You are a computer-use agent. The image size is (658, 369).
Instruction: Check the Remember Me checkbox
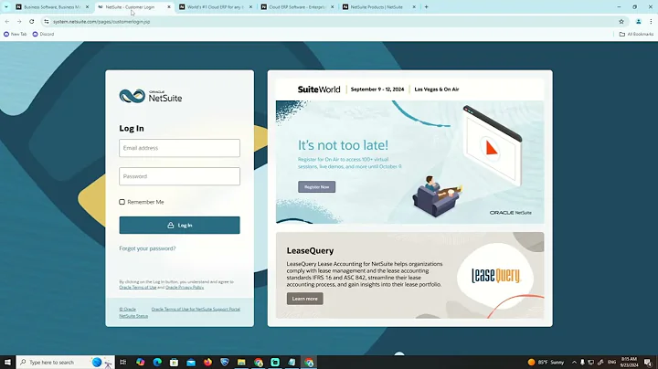pos(122,202)
